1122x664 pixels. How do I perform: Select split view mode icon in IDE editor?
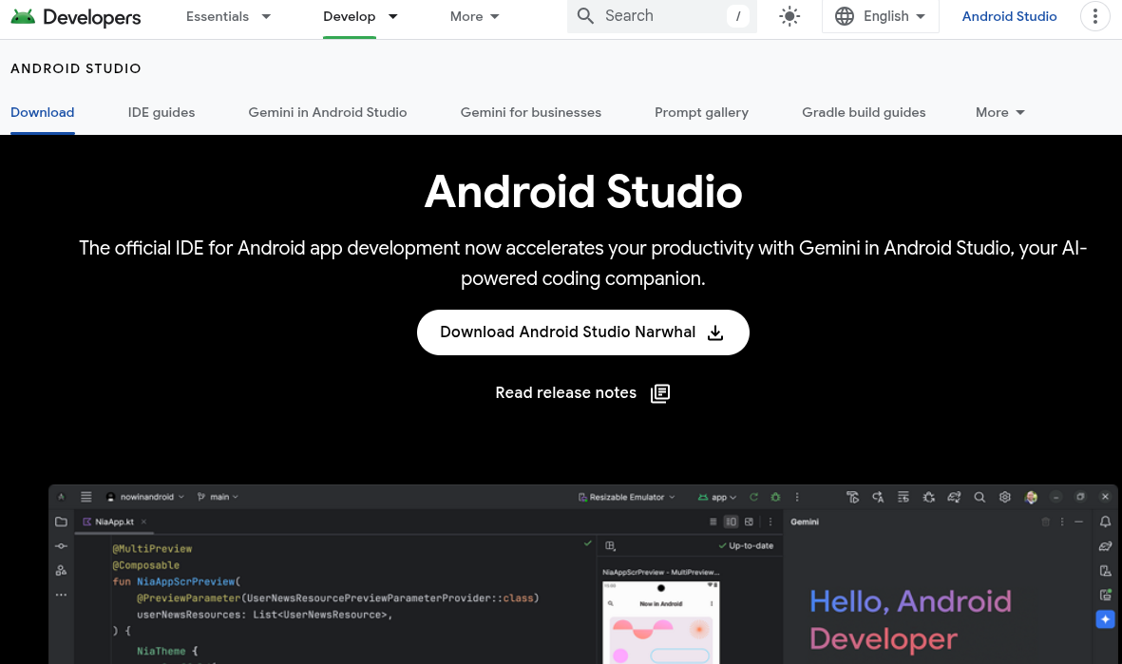point(731,522)
